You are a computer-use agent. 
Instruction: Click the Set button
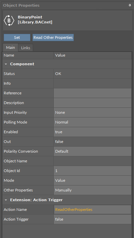coord(17,37)
